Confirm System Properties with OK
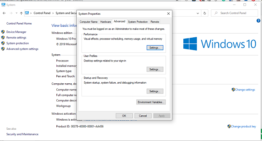Image resolution: width=262 pixels, height=141 pixels. 124,116
